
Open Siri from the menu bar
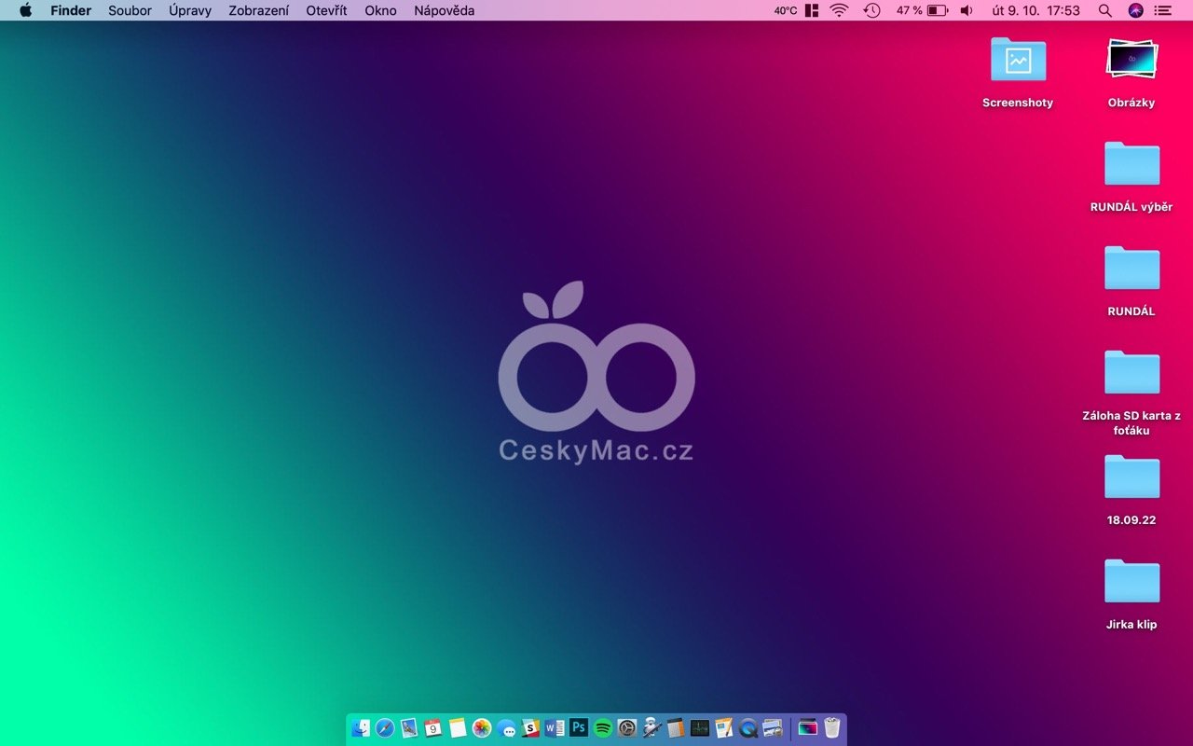pos(1135,10)
